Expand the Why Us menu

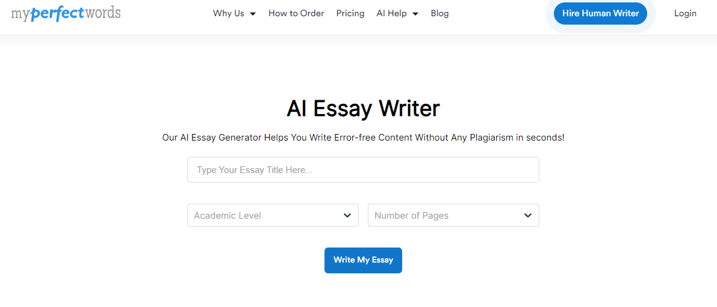click(x=234, y=13)
